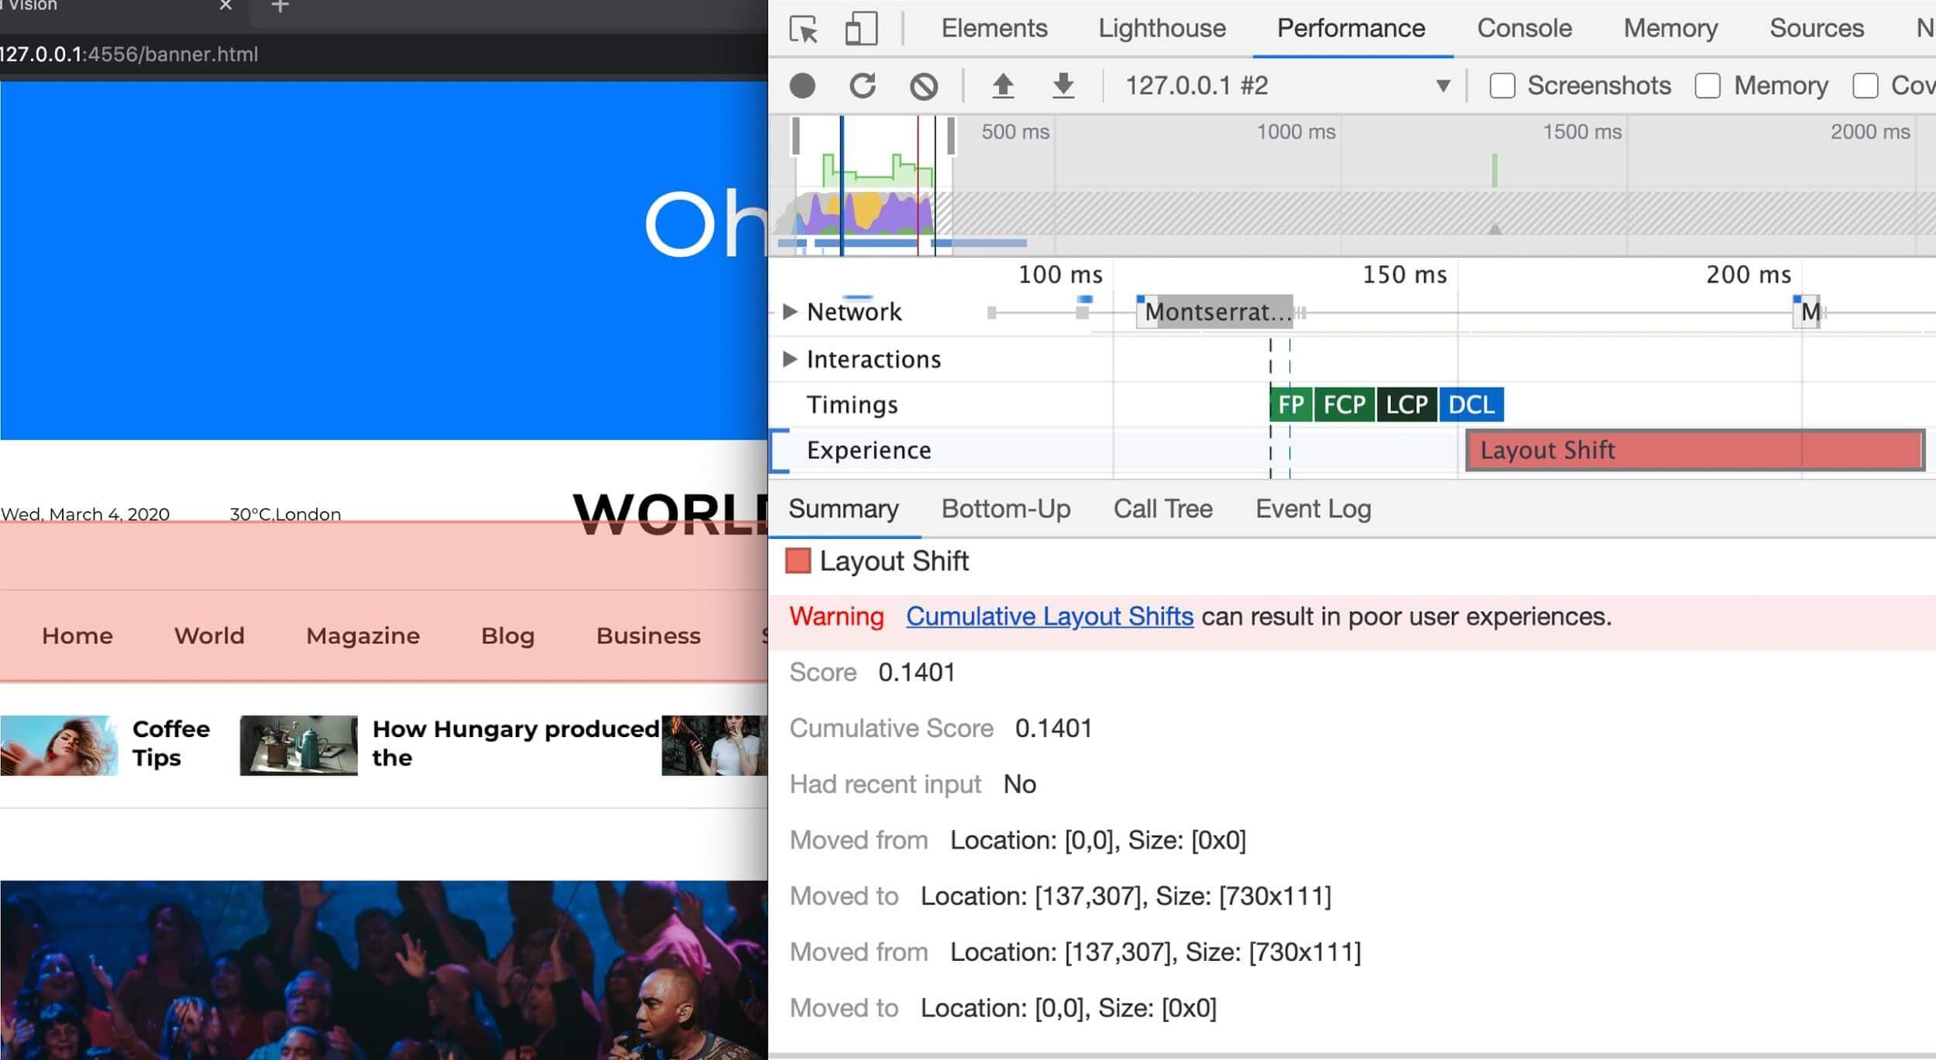This screenshot has width=1936, height=1060.
Task: Select the Call Tree analysis view
Action: click(x=1162, y=509)
